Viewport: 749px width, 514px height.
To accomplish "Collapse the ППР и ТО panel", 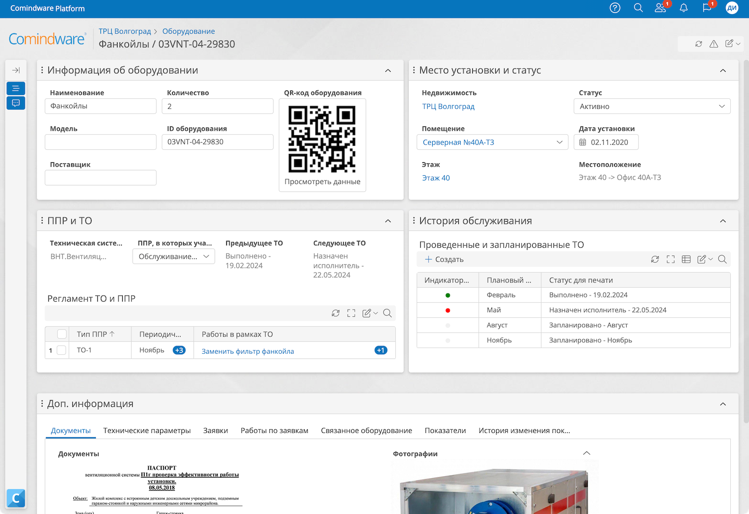I will click(x=388, y=221).
